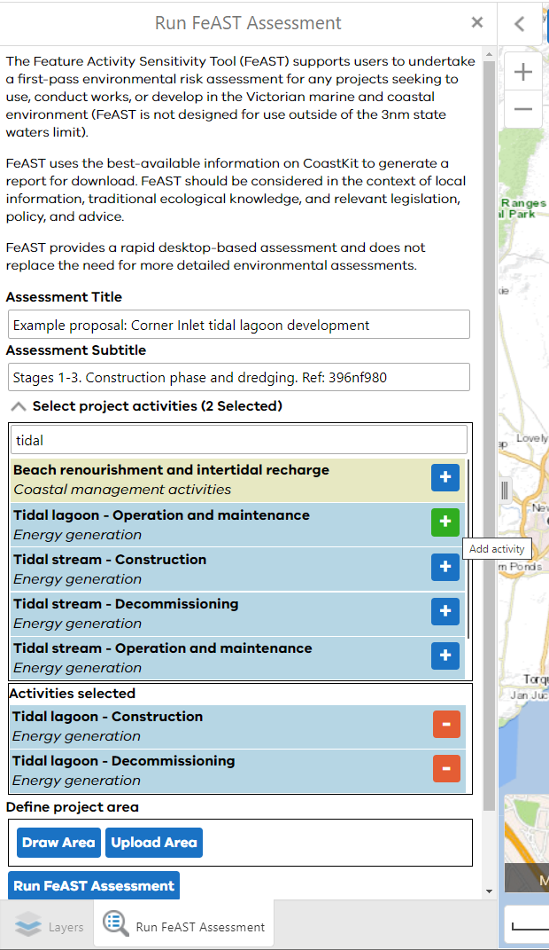
Task: Start the Run FeAST Assessment button
Action: 94,886
